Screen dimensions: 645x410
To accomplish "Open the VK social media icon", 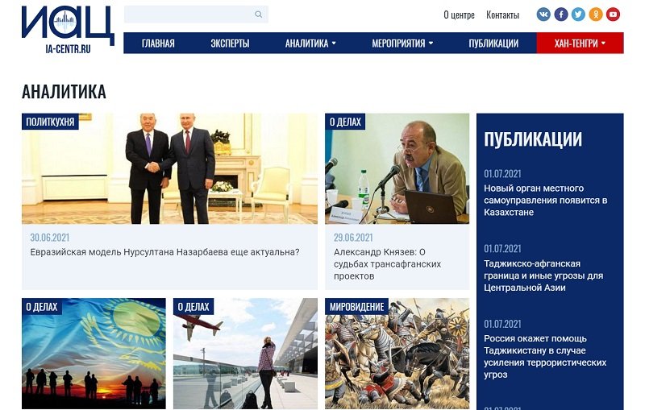I will 543,14.
